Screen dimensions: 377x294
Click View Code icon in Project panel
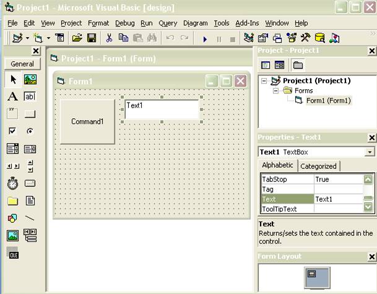tap(266, 64)
